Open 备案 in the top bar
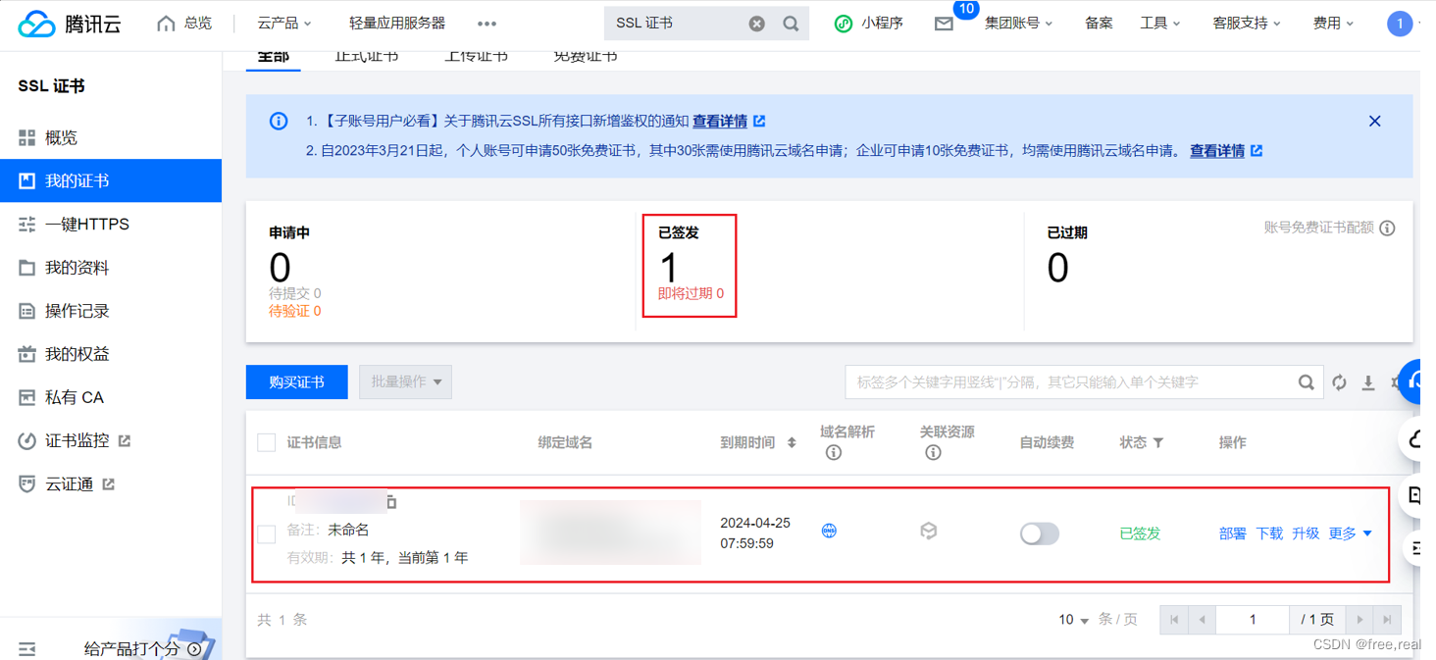Viewport: 1436px width, 660px height. [1099, 23]
